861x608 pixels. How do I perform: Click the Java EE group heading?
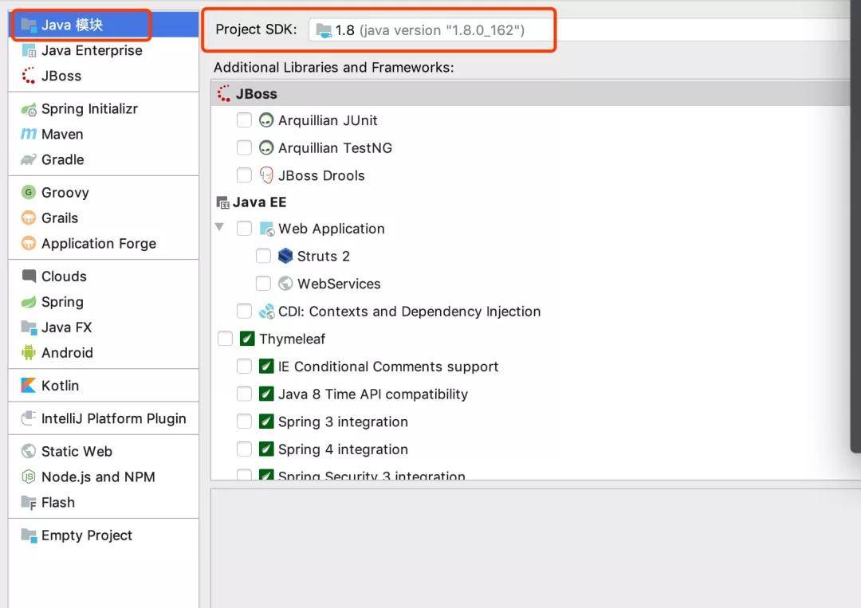click(259, 202)
